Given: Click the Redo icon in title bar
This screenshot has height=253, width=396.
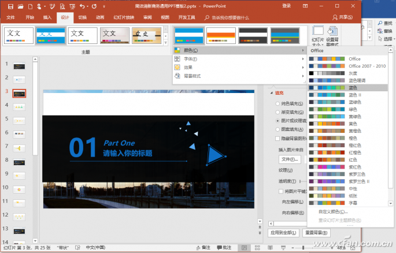Looking at the screenshot, I should click(x=94, y=6).
